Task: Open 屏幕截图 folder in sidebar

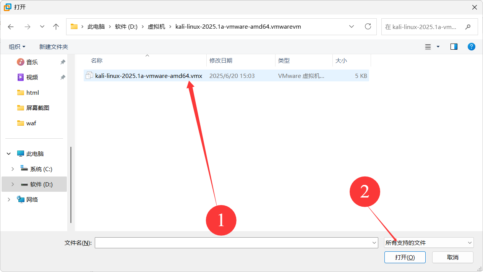Action: [x=38, y=108]
